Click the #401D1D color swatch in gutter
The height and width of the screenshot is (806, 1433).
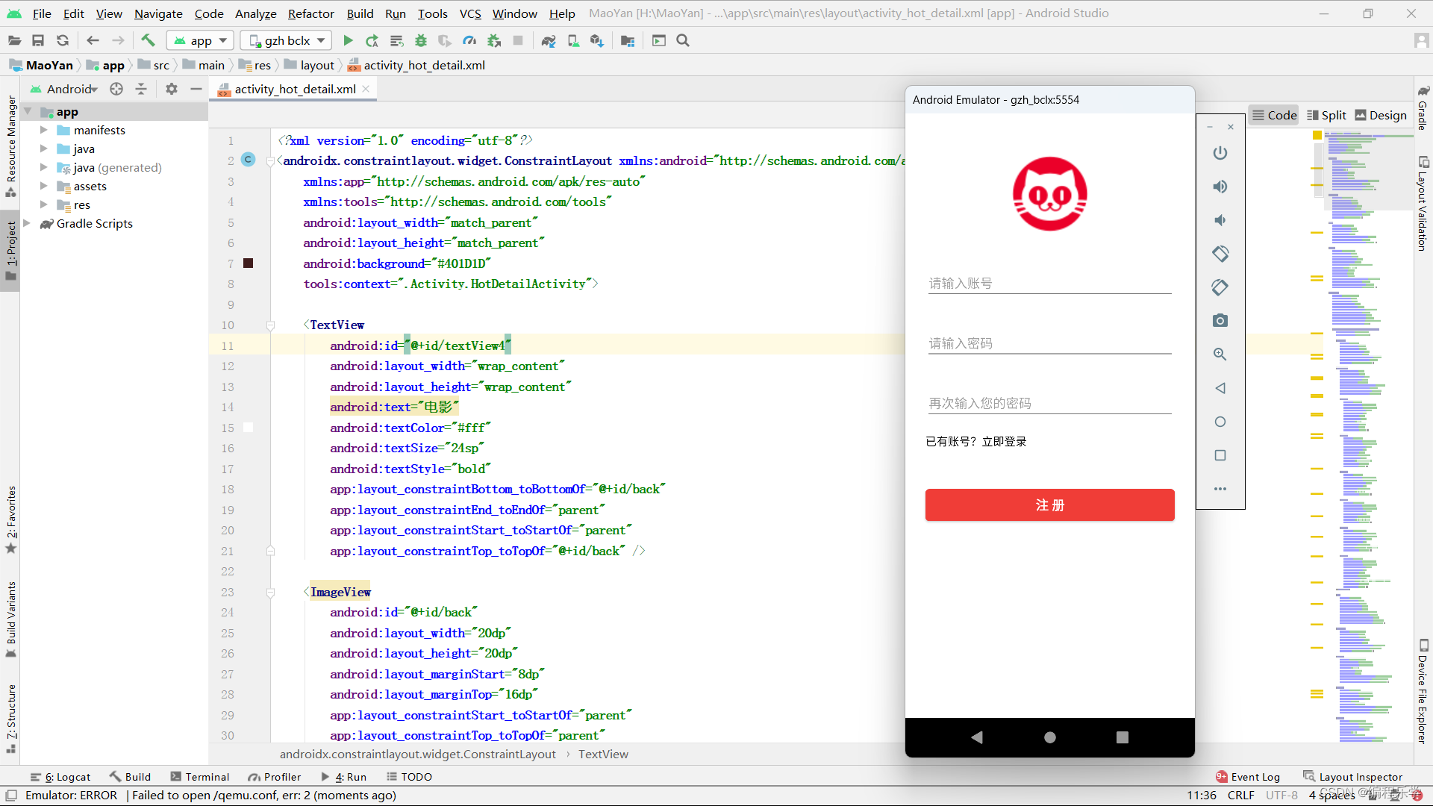(249, 263)
